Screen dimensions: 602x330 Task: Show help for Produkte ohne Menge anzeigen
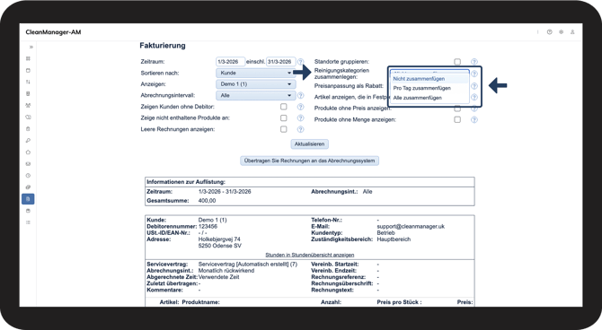click(474, 120)
